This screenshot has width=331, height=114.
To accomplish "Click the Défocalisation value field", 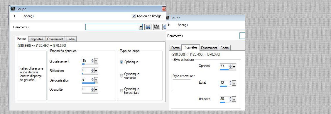I will point(86,80).
